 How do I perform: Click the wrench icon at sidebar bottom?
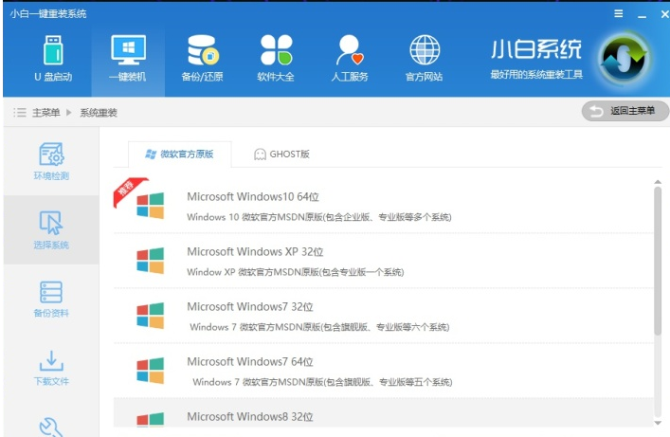51,427
